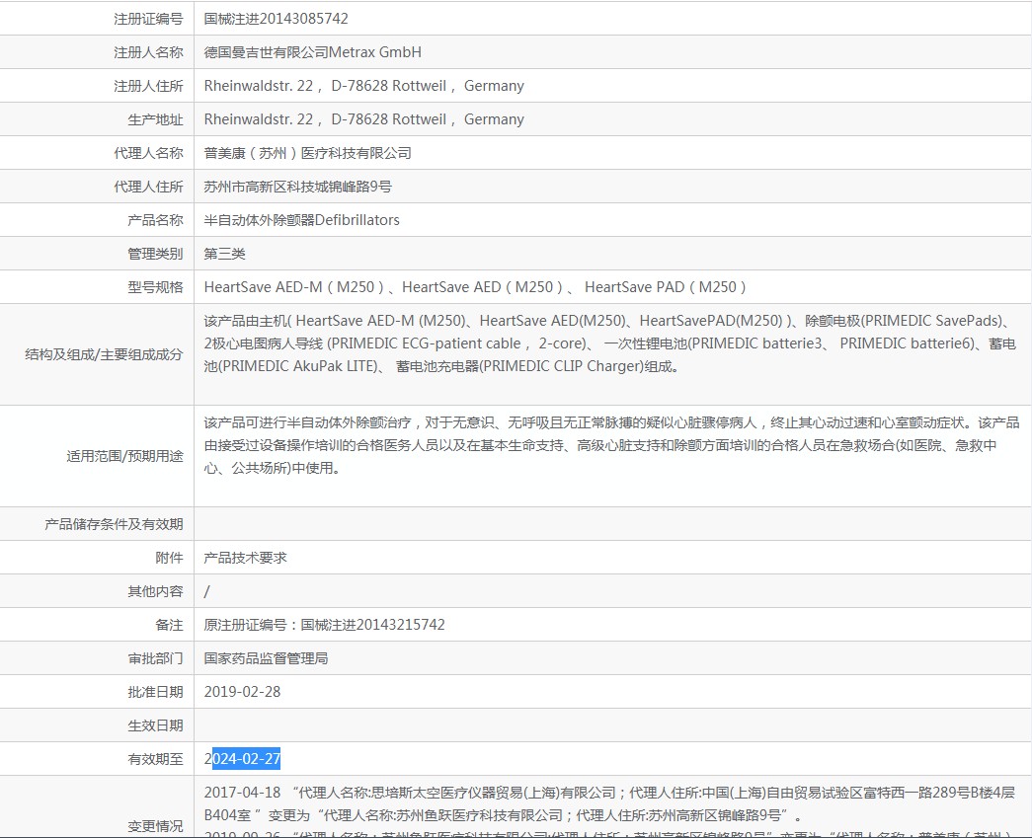Image resolution: width=1032 pixels, height=838 pixels.
Task: Click the 代理人住所 label
Action: pyautogui.click(x=148, y=187)
